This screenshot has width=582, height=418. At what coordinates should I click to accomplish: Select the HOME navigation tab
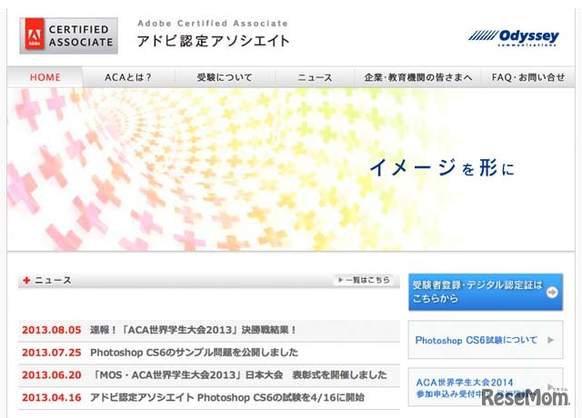[x=45, y=77]
